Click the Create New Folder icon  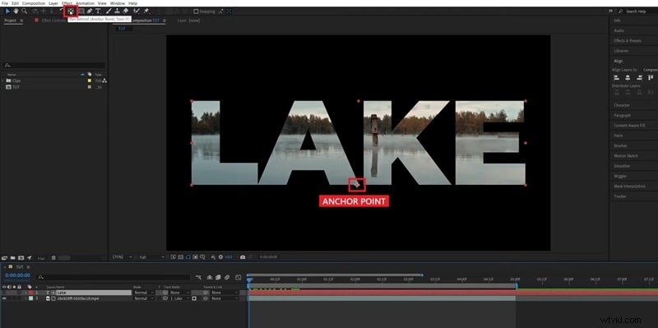[x=12, y=257]
